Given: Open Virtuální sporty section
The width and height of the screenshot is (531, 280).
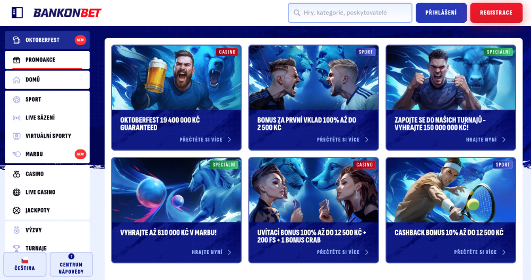Looking at the screenshot, I should point(47,136).
